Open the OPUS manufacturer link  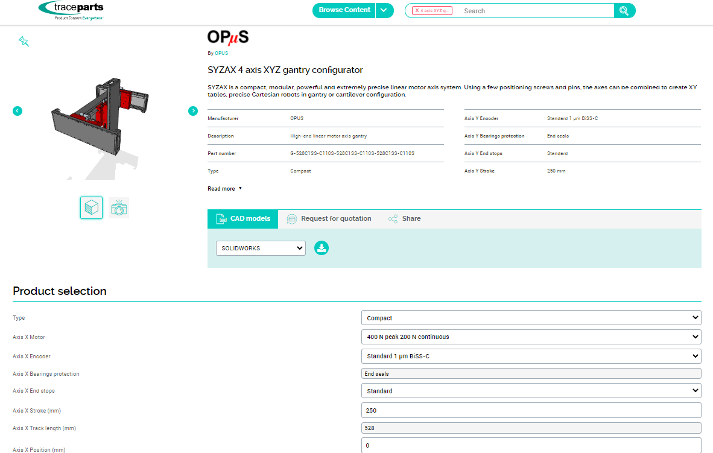221,53
